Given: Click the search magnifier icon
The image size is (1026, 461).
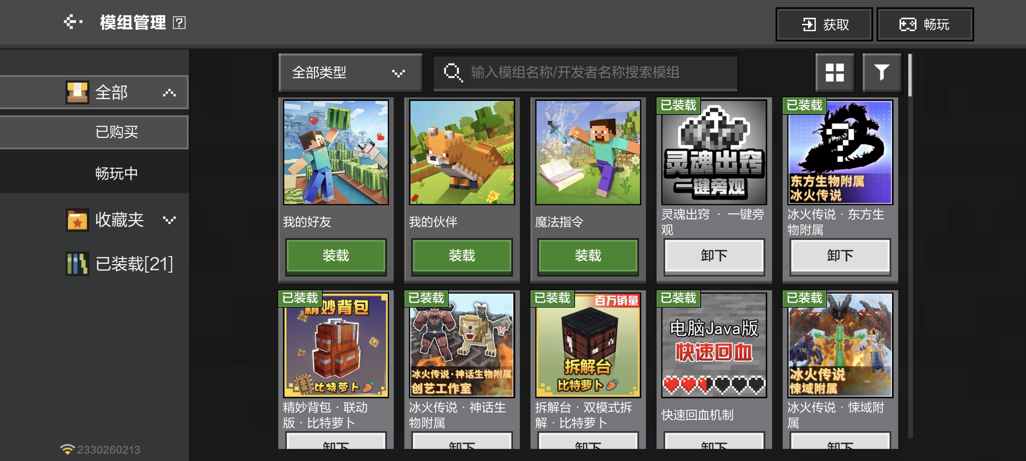Looking at the screenshot, I should coord(453,73).
